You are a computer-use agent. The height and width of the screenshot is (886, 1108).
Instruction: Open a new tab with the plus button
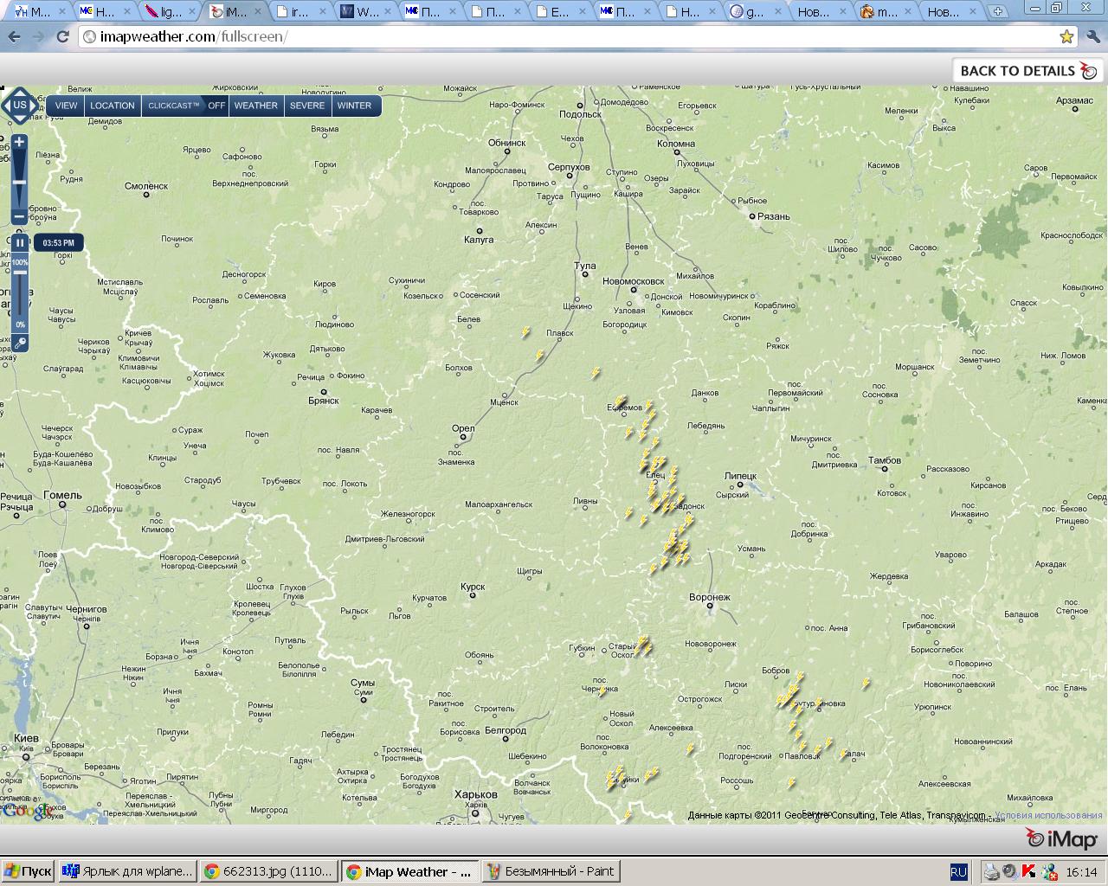pyautogui.click(x=997, y=12)
